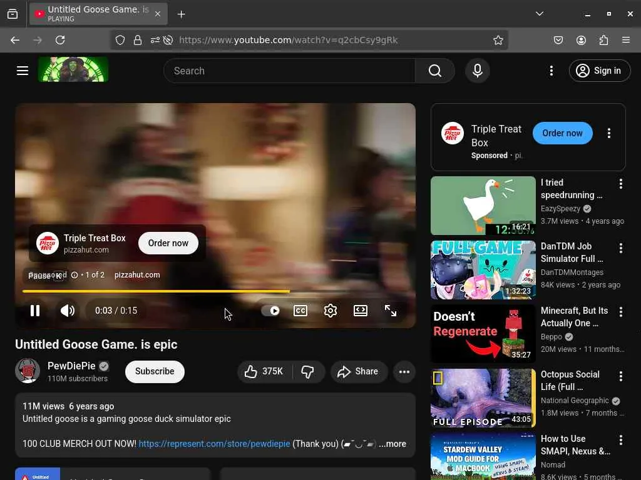Subscribe to PewDiePie
Screen dimensions: 641x480
click(155, 371)
